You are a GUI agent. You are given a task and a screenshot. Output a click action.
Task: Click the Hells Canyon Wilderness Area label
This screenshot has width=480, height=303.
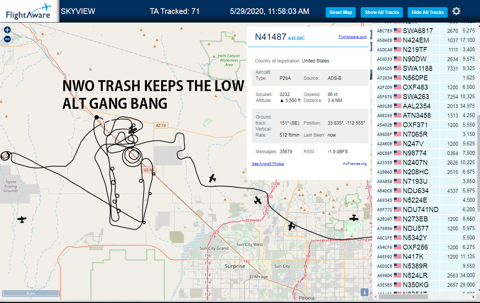click(x=229, y=60)
